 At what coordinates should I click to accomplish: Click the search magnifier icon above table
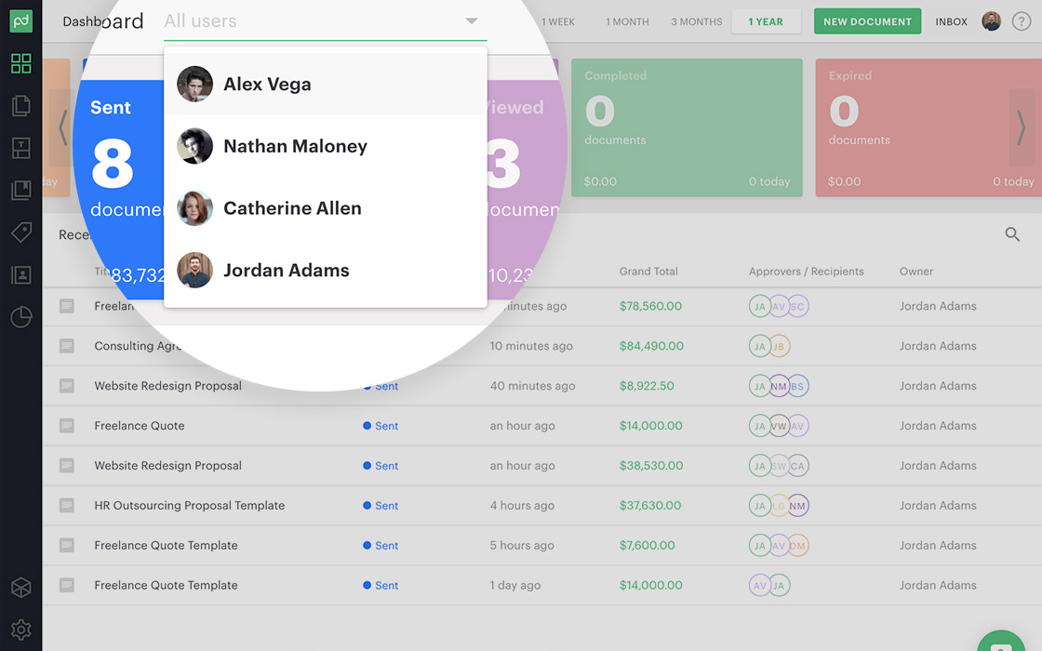click(1012, 233)
